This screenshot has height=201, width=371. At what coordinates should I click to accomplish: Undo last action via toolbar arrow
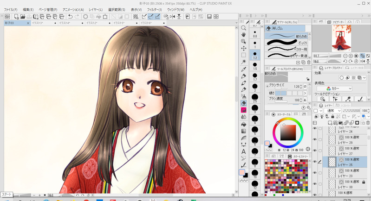click(x=70, y=17)
